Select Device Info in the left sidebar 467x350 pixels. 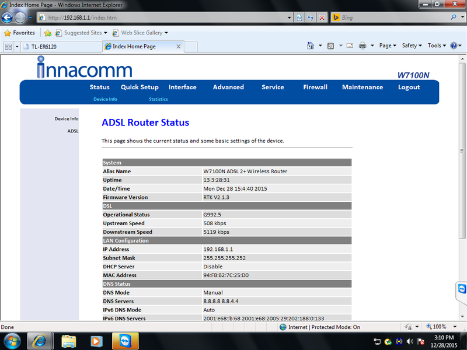point(67,119)
